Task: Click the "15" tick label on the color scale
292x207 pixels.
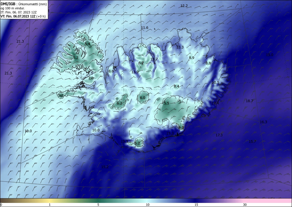Action: coord(196,205)
